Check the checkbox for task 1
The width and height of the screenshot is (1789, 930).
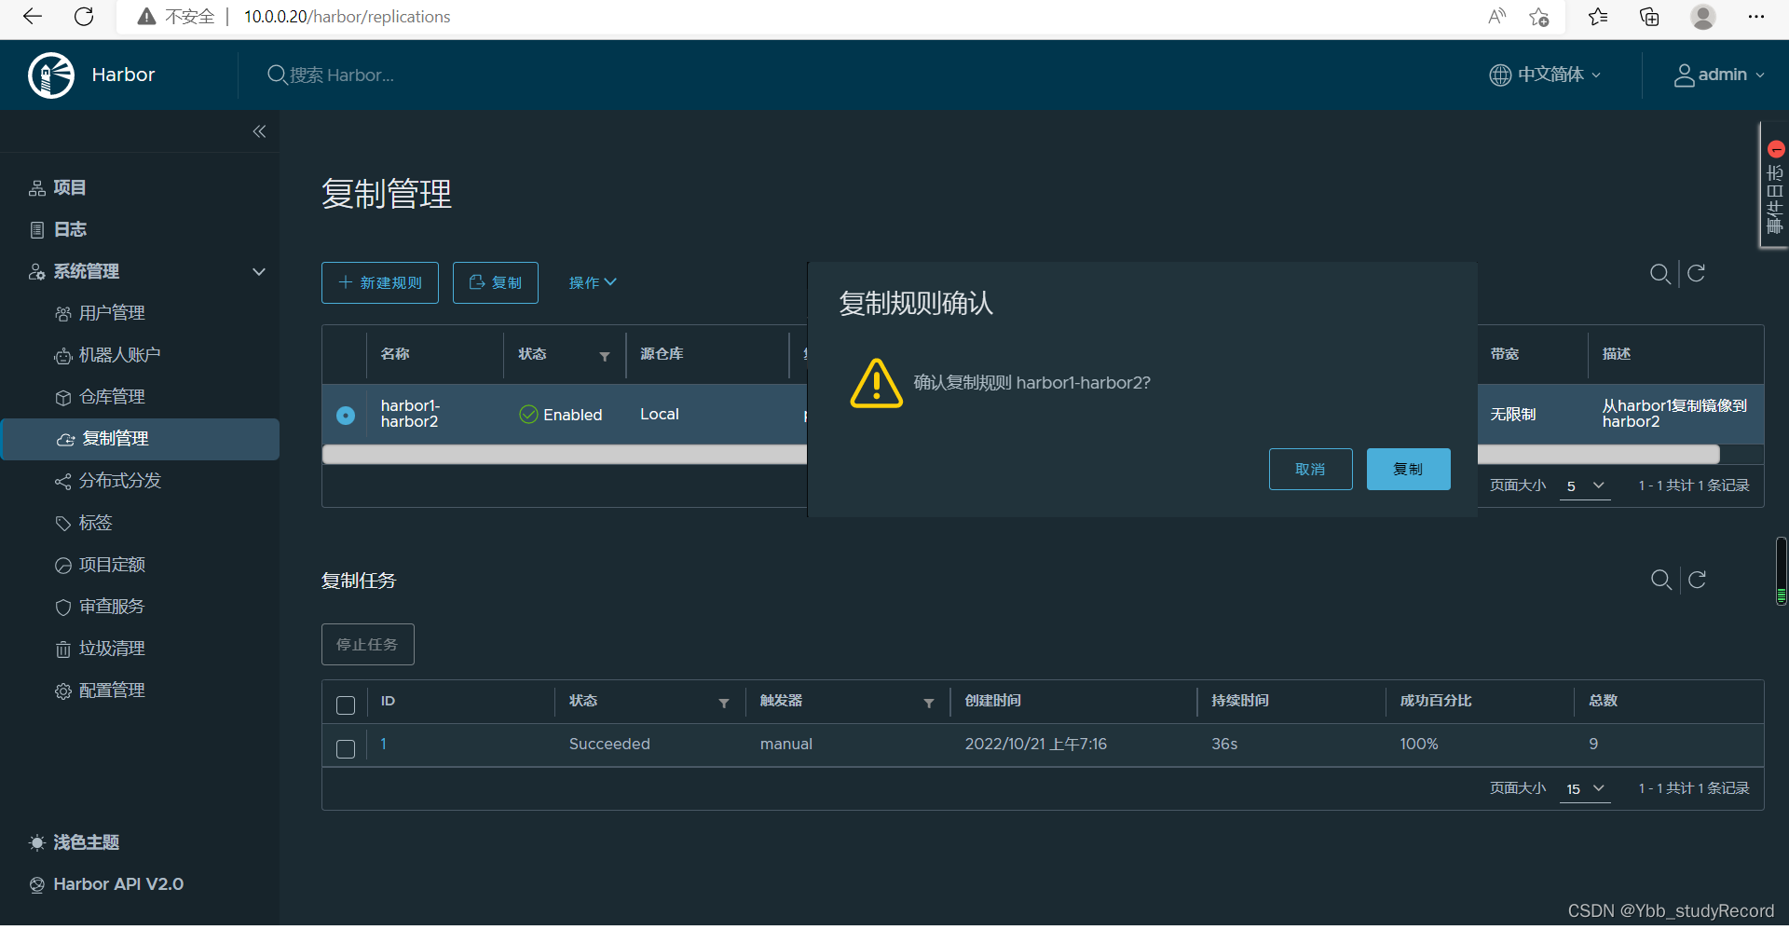tap(346, 748)
